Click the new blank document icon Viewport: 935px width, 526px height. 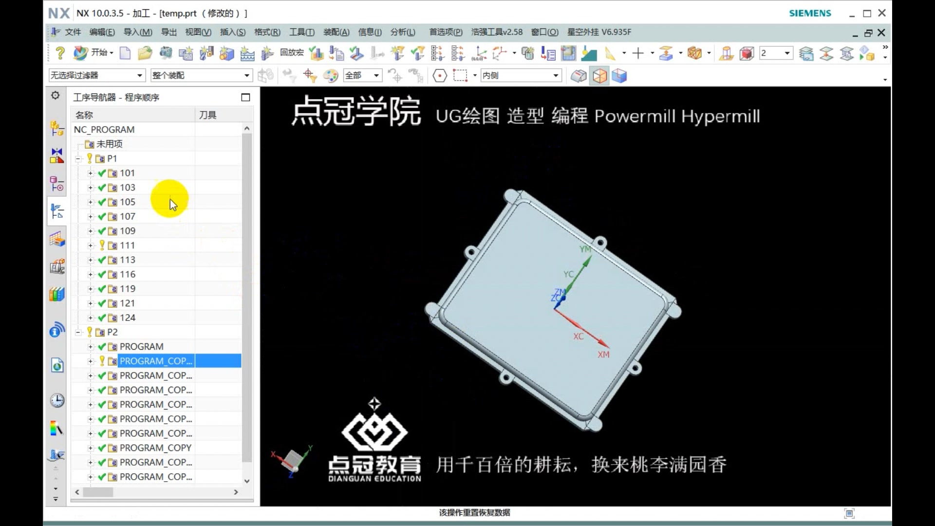point(125,53)
